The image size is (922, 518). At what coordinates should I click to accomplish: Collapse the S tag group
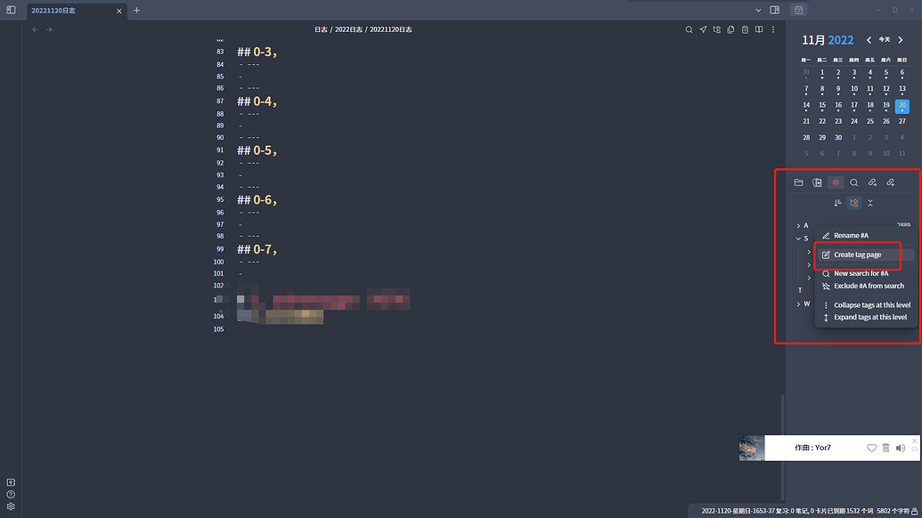click(x=798, y=239)
